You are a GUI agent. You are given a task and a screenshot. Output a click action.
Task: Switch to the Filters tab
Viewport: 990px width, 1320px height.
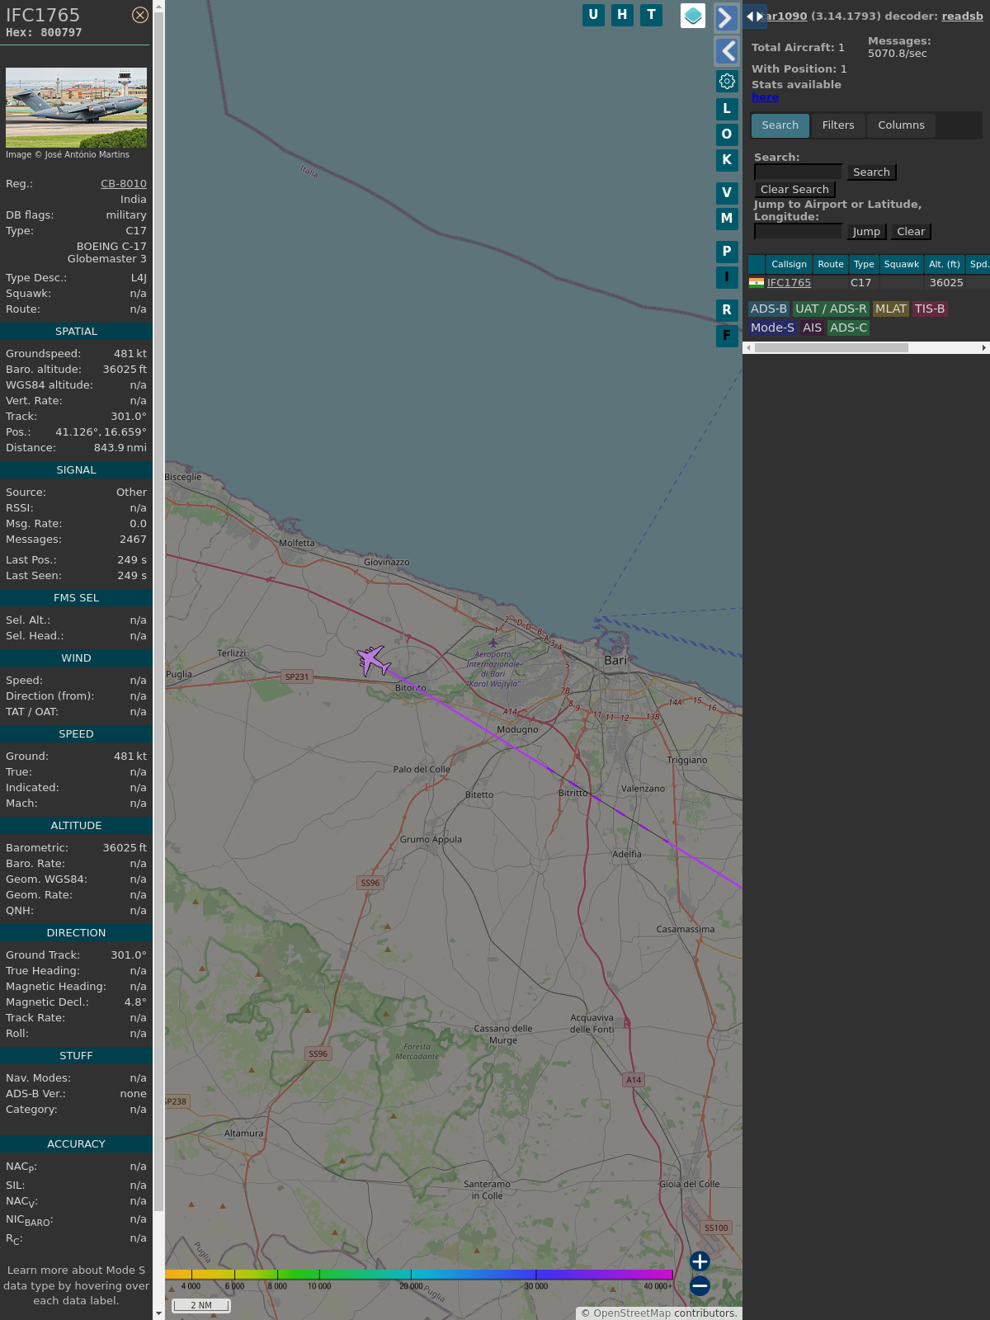tap(837, 125)
